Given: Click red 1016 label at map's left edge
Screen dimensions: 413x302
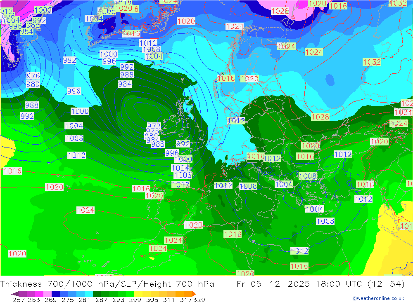Looking at the screenshot, I should tap(12, 171).
